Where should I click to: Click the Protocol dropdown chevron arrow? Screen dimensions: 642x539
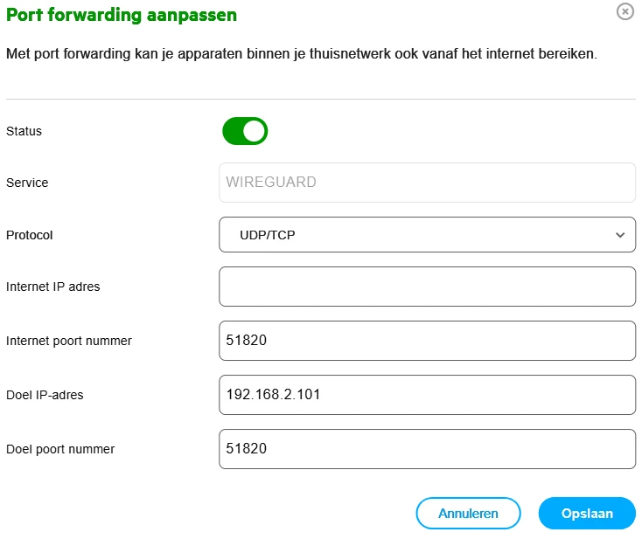(620, 235)
